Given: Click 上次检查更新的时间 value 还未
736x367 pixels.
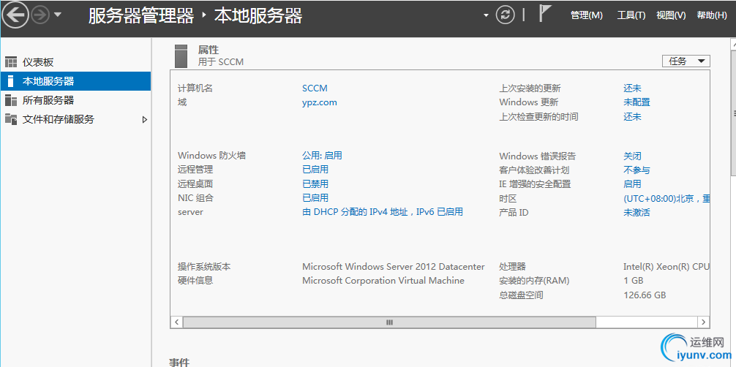Looking at the screenshot, I should [x=632, y=117].
